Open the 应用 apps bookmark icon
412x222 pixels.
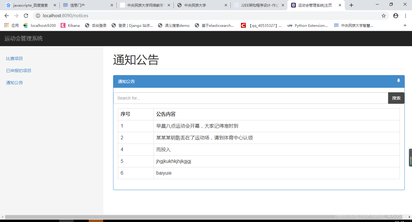tap(11, 26)
